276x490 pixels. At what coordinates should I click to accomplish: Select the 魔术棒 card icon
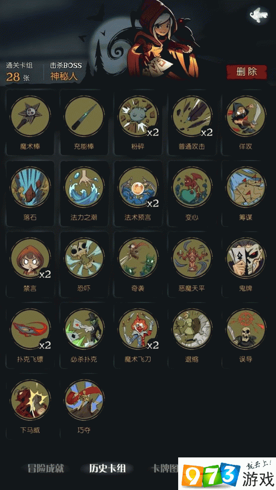click(x=30, y=116)
